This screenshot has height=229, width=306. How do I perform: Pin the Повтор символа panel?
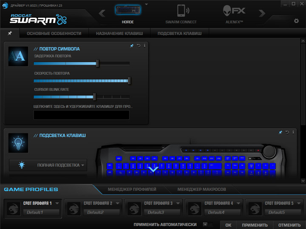click(132, 45)
